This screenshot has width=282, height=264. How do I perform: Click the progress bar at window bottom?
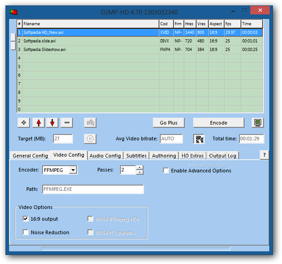[136, 248]
